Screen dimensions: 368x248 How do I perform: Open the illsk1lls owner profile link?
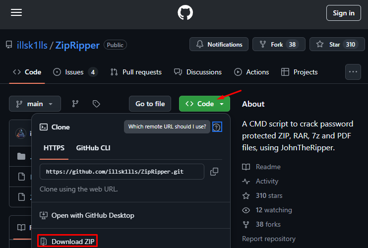coord(32,45)
